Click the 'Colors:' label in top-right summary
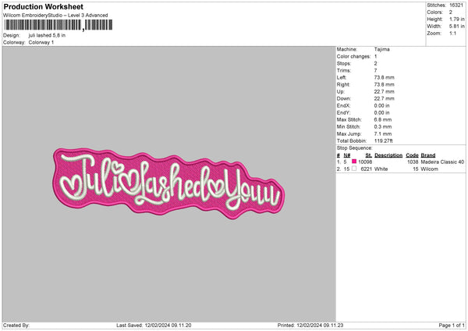The width and height of the screenshot is (468, 331). 434,12
